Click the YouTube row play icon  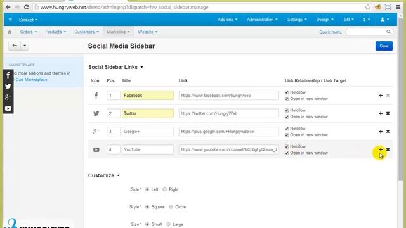[x=96, y=149]
